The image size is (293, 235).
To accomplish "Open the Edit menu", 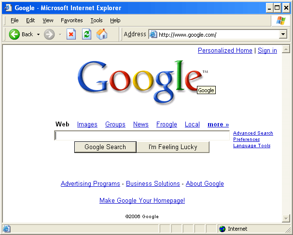I will [30, 20].
